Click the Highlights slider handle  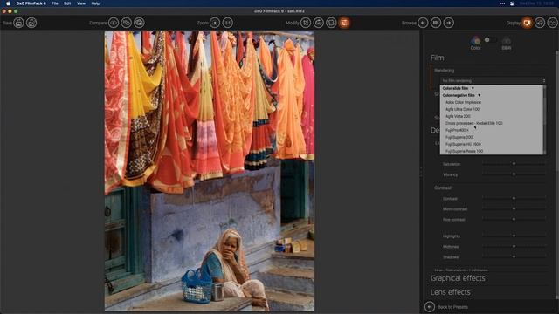(514, 235)
